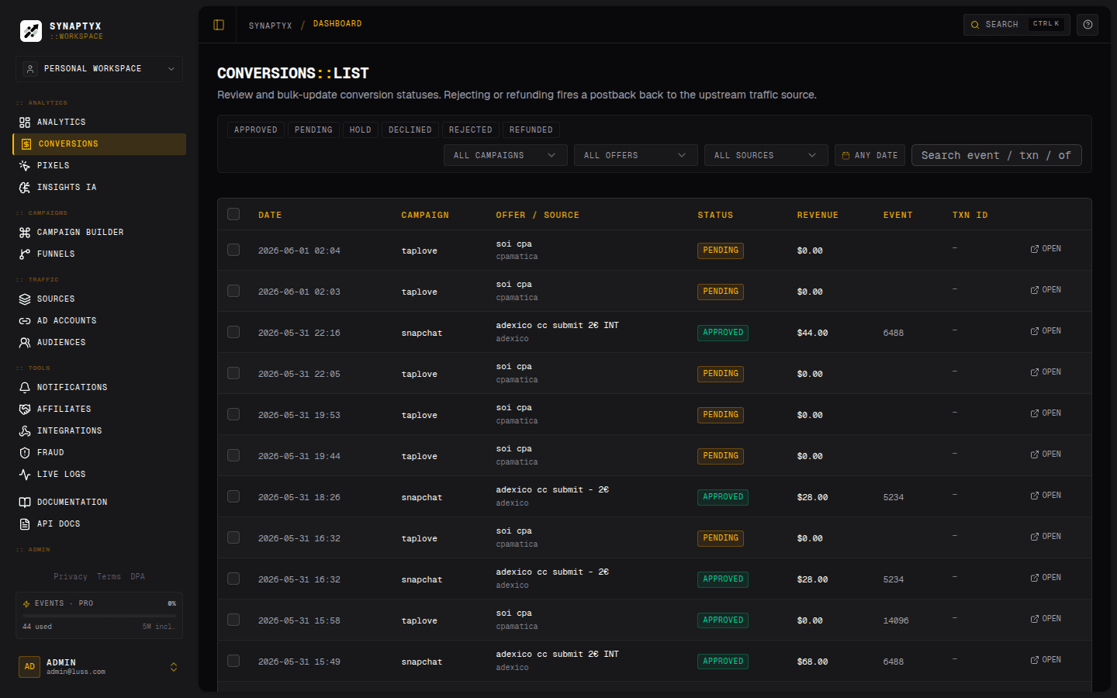Toggle the select-all checkbox in table header
Image resolution: width=1117 pixels, height=698 pixels.
point(233,214)
